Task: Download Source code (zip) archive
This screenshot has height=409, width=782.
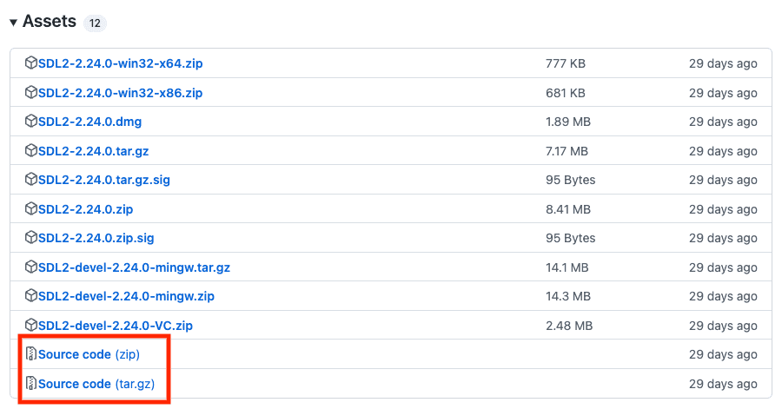Action: click(89, 354)
